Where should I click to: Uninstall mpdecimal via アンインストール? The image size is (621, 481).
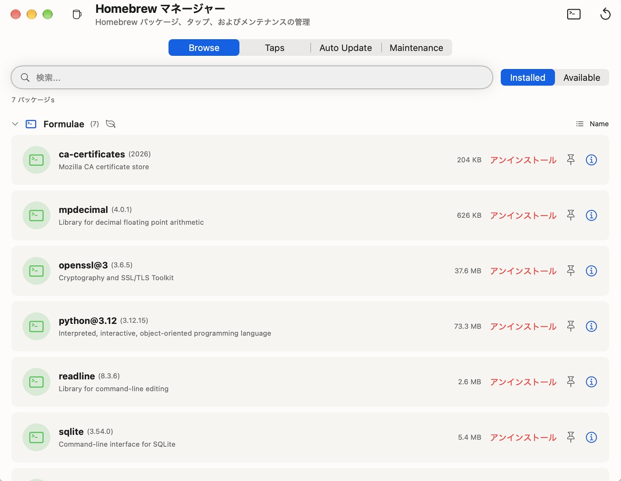pyautogui.click(x=523, y=215)
